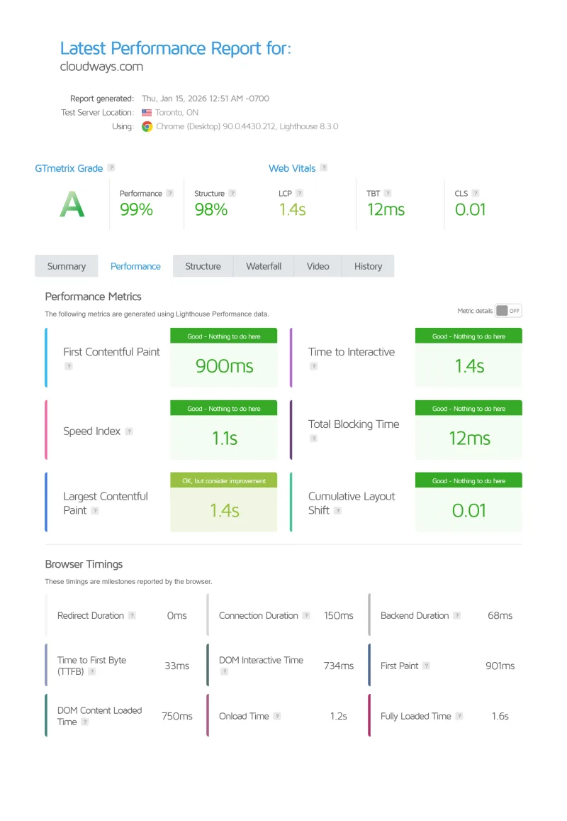Click the Largest Contentful Paint help icon

coord(95,510)
